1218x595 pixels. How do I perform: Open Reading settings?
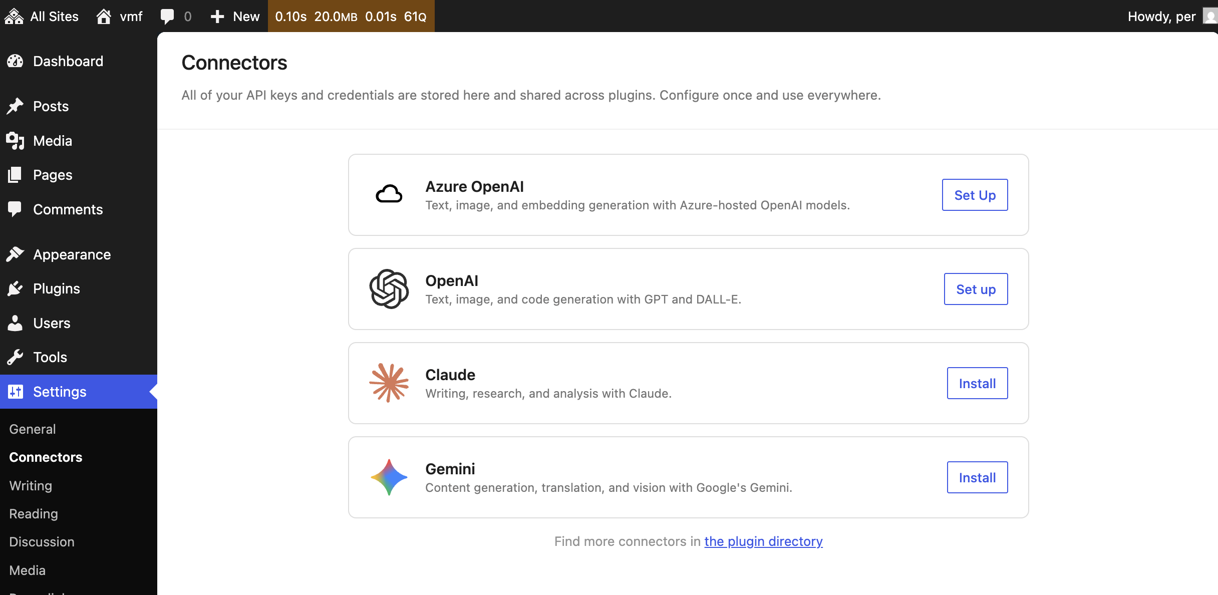pos(33,513)
